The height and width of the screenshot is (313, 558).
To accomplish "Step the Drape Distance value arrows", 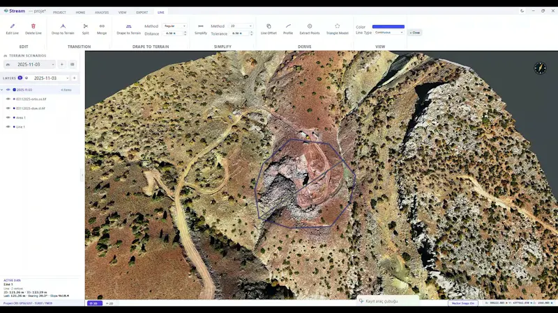I will click(185, 33).
